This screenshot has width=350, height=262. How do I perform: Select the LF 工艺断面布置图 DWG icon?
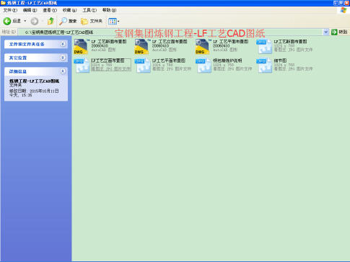[x=81, y=47]
